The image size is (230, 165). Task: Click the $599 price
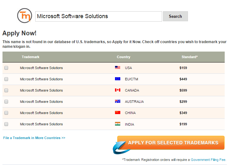pos(183,90)
